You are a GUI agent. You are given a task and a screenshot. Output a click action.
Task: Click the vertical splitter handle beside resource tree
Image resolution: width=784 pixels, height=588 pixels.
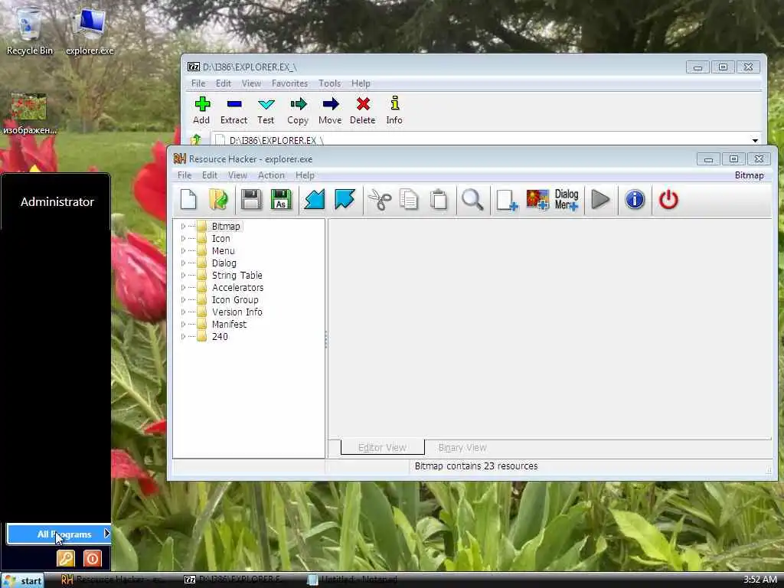tap(326, 339)
